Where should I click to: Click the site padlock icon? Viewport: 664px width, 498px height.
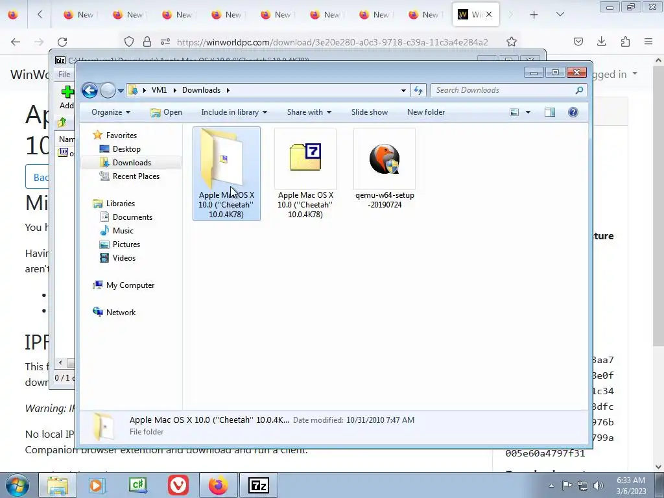point(147,42)
